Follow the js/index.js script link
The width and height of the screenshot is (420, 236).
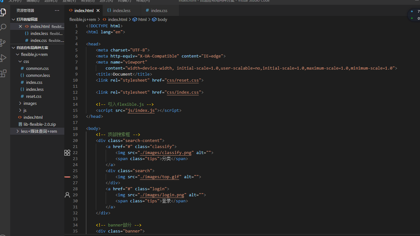click(x=141, y=111)
